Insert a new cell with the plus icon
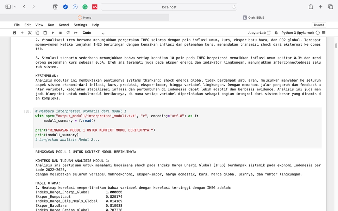 tap(22, 33)
